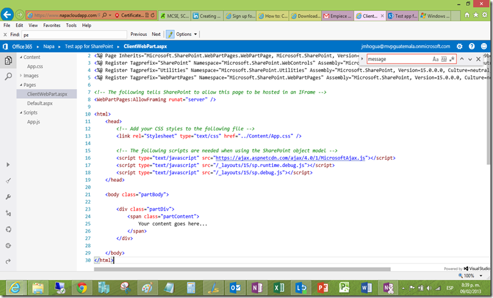Click the smiley feedback icon

[x=484, y=46]
